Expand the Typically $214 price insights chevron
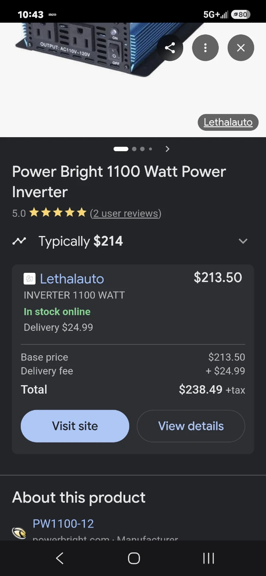Viewport: 266px width, 576px height. 243,241
